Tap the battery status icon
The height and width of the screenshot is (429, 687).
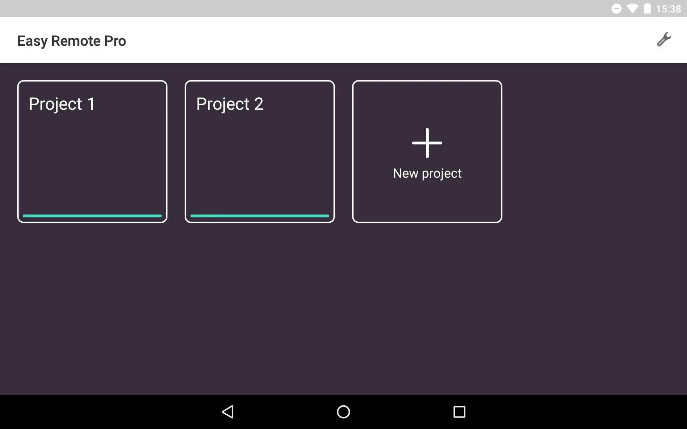pyautogui.click(x=647, y=9)
